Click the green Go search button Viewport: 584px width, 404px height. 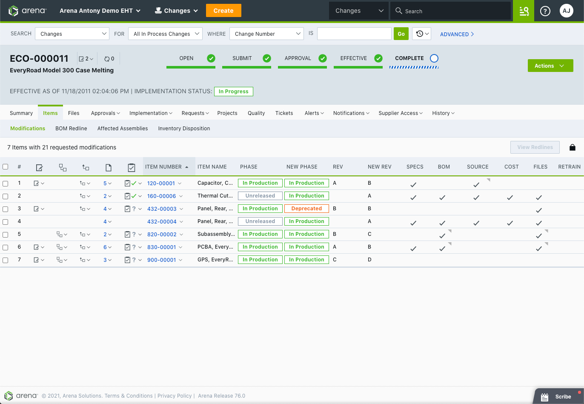tap(401, 34)
